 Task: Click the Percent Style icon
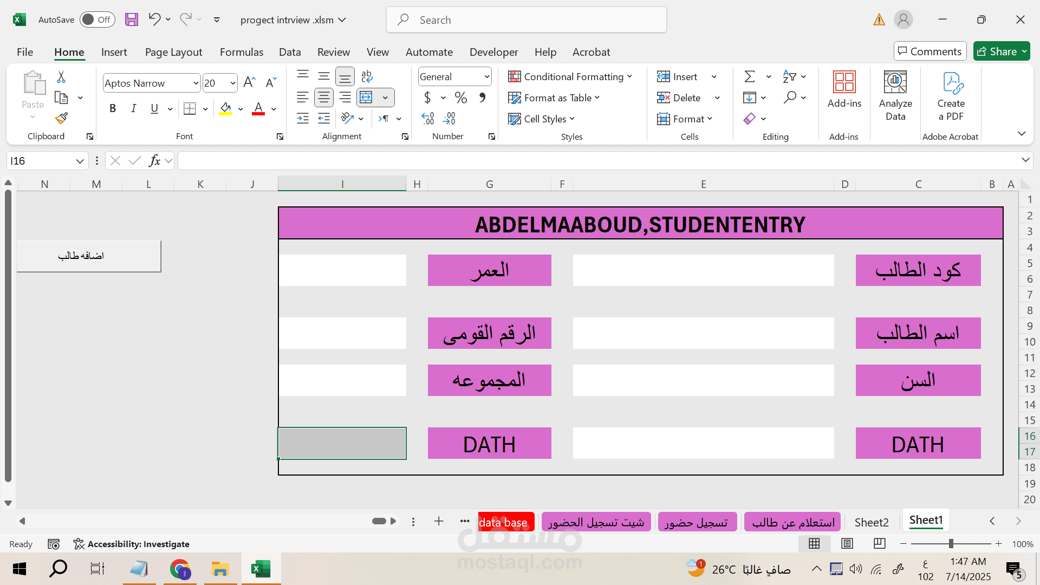point(461,97)
